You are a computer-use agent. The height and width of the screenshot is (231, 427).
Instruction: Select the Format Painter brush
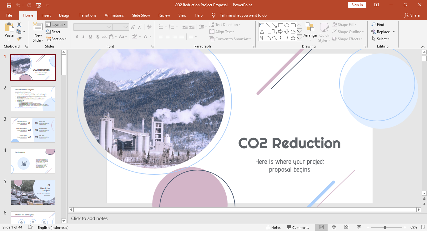tap(19, 39)
